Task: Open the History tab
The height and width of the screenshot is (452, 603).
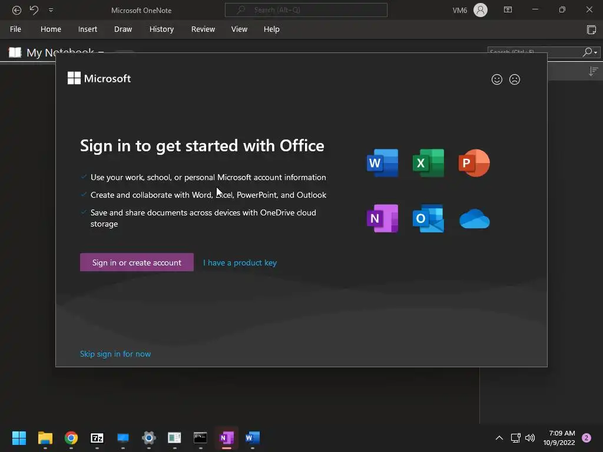Action: [x=161, y=29]
